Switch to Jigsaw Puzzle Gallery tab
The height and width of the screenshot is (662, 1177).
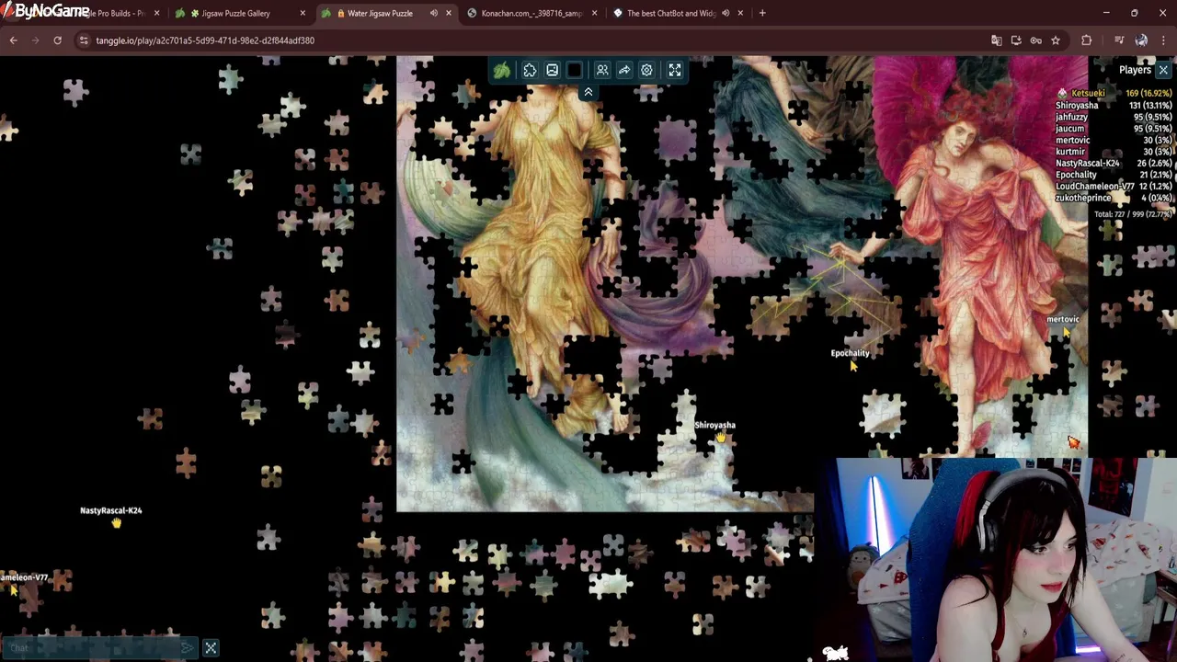(x=241, y=13)
